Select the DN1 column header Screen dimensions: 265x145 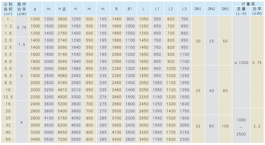tap(198, 9)
